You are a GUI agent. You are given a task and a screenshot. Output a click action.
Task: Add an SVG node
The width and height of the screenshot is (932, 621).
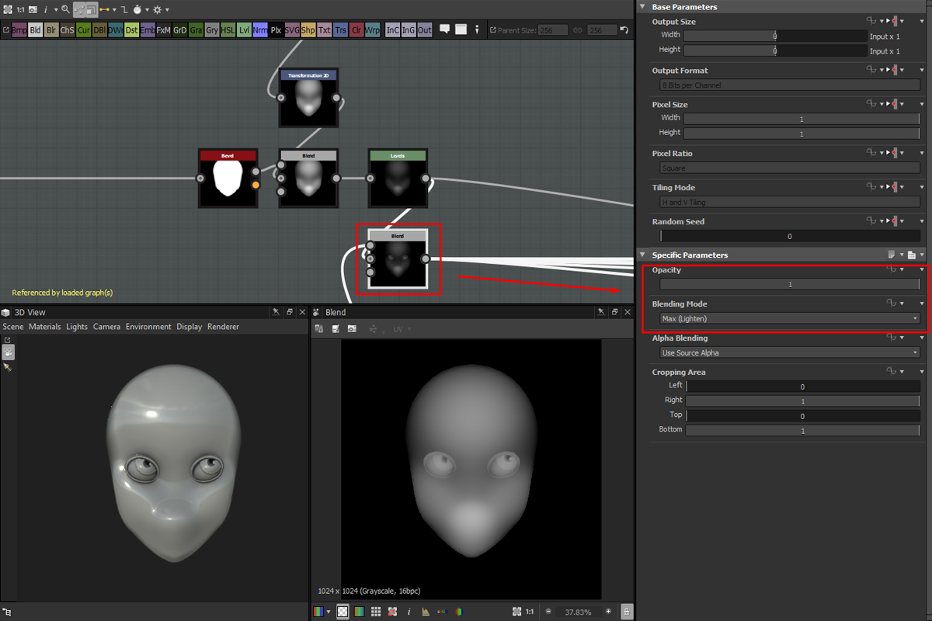[292, 30]
